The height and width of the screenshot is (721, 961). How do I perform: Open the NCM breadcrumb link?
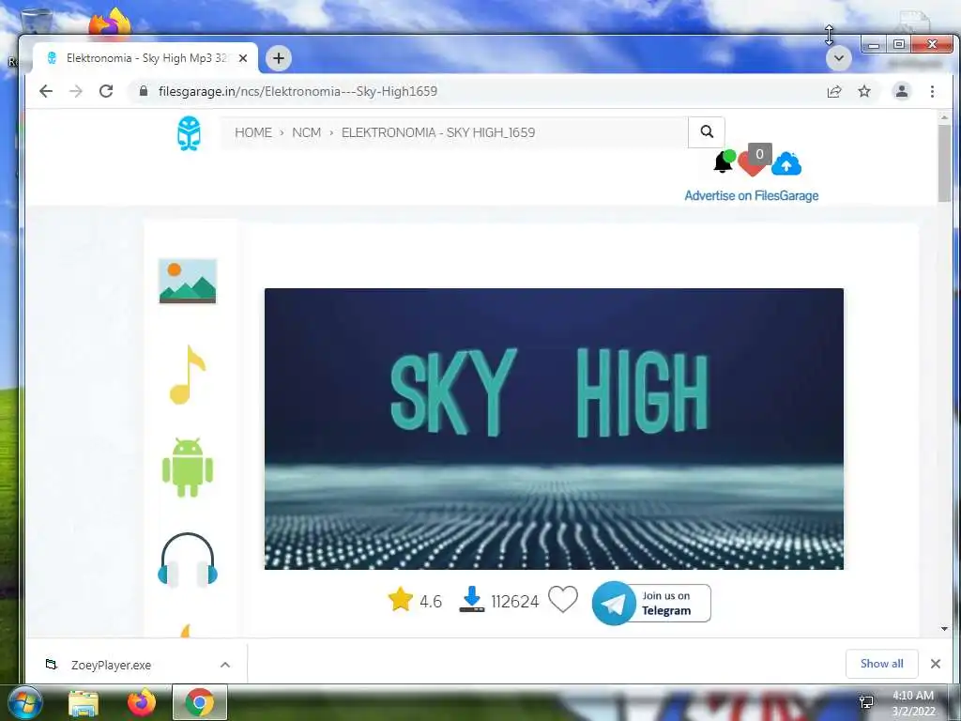pos(307,132)
